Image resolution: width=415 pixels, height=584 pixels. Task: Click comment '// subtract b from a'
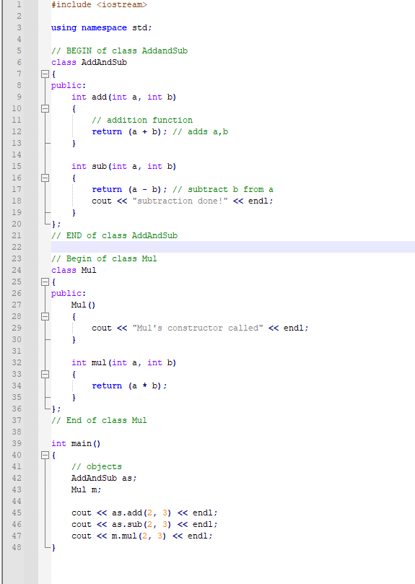223,189
